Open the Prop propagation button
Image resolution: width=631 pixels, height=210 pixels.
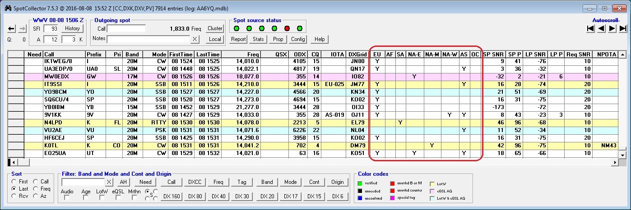tap(278, 39)
